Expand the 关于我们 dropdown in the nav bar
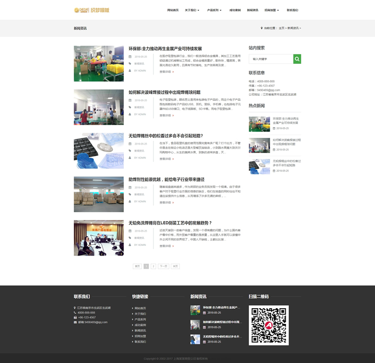 192,10
